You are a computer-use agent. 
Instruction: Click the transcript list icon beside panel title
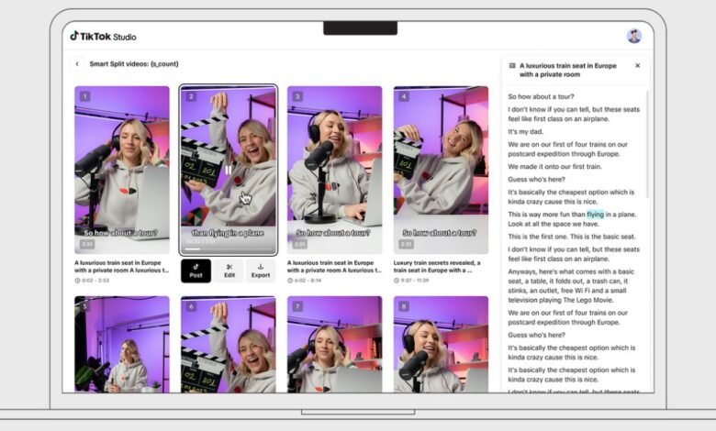(512, 66)
